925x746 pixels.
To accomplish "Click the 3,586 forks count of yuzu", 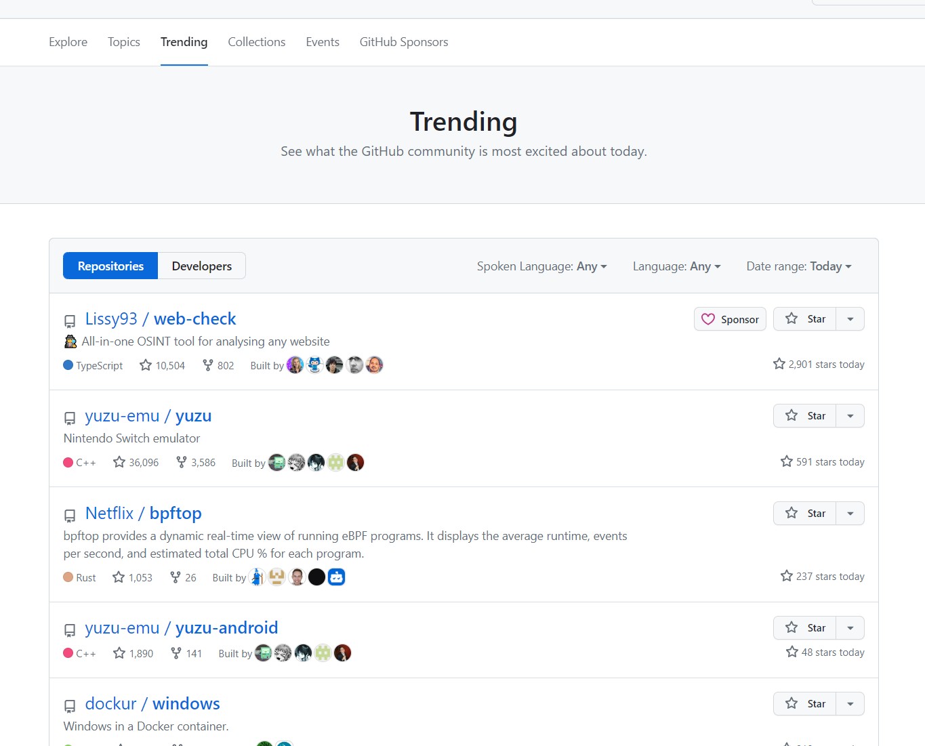I will coord(195,463).
